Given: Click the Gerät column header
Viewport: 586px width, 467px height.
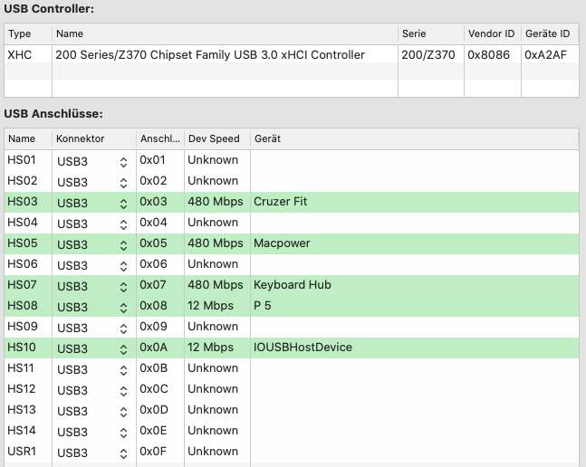Looking at the screenshot, I should [268, 138].
